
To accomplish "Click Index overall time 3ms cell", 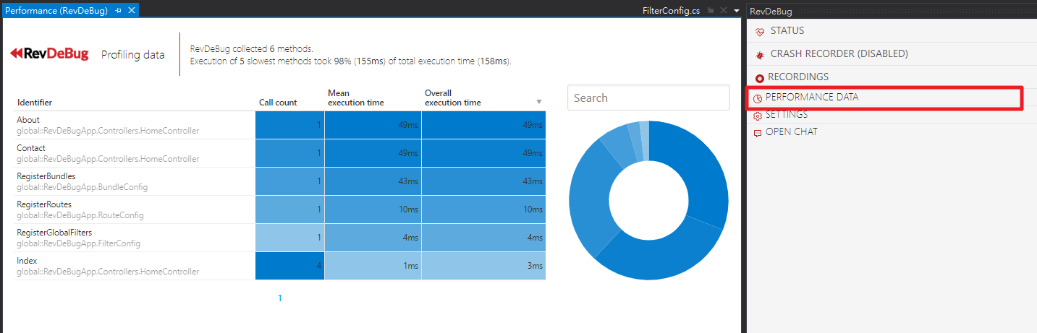I will [x=484, y=266].
